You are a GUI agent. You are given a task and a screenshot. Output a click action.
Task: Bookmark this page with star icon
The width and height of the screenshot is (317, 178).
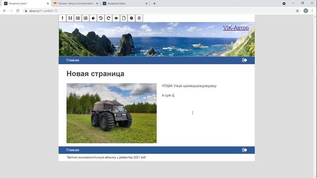point(297,11)
